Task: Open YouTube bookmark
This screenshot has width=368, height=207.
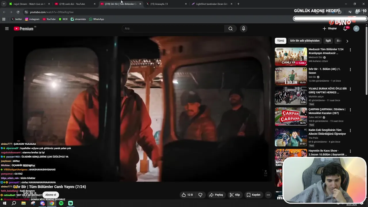Action: [49, 19]
